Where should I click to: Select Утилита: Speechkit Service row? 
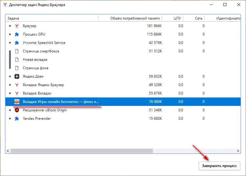tap(123, 43)
